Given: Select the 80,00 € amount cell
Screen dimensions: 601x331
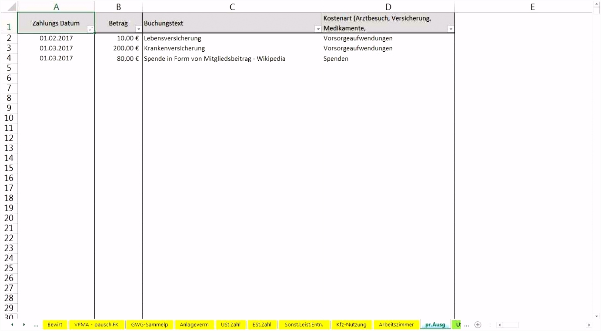Looking at the screenshot, I should pos(118,58).
